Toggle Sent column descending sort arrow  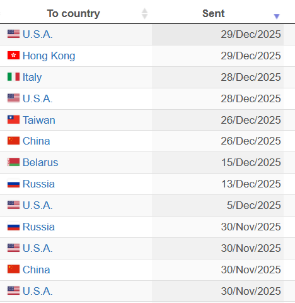click(277, 16)
